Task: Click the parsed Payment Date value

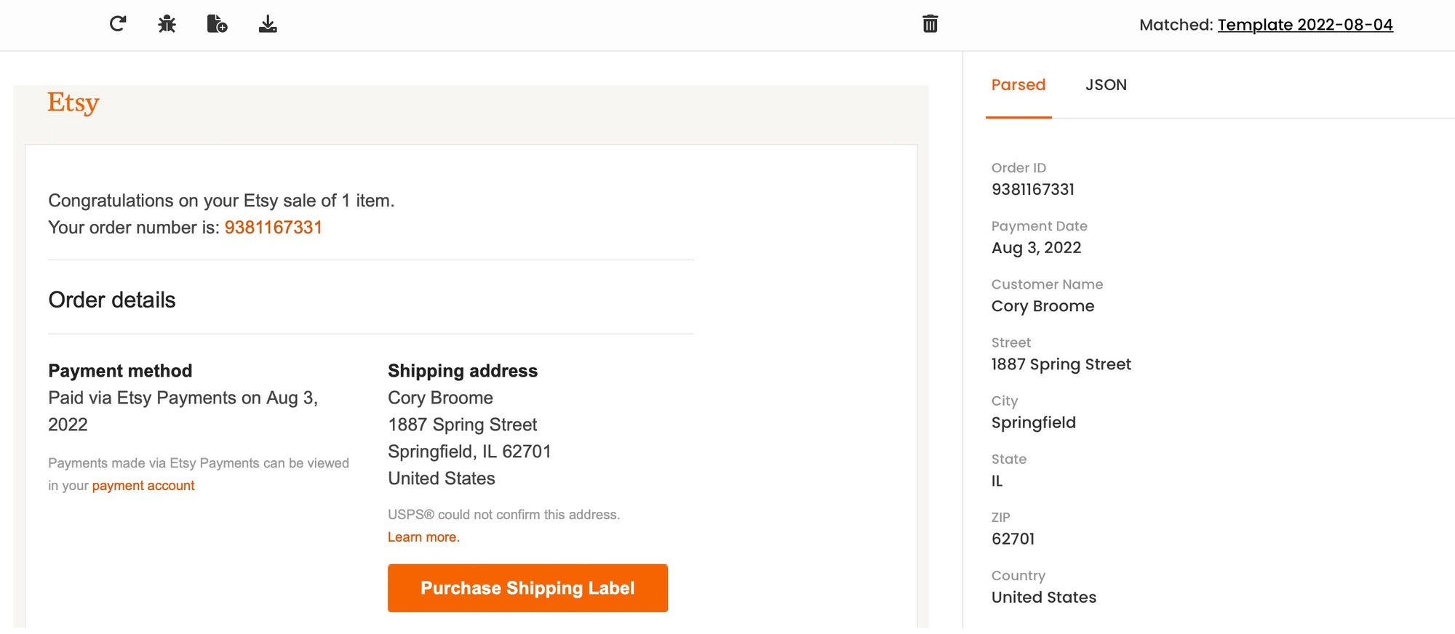Action: click(1036, 248)
